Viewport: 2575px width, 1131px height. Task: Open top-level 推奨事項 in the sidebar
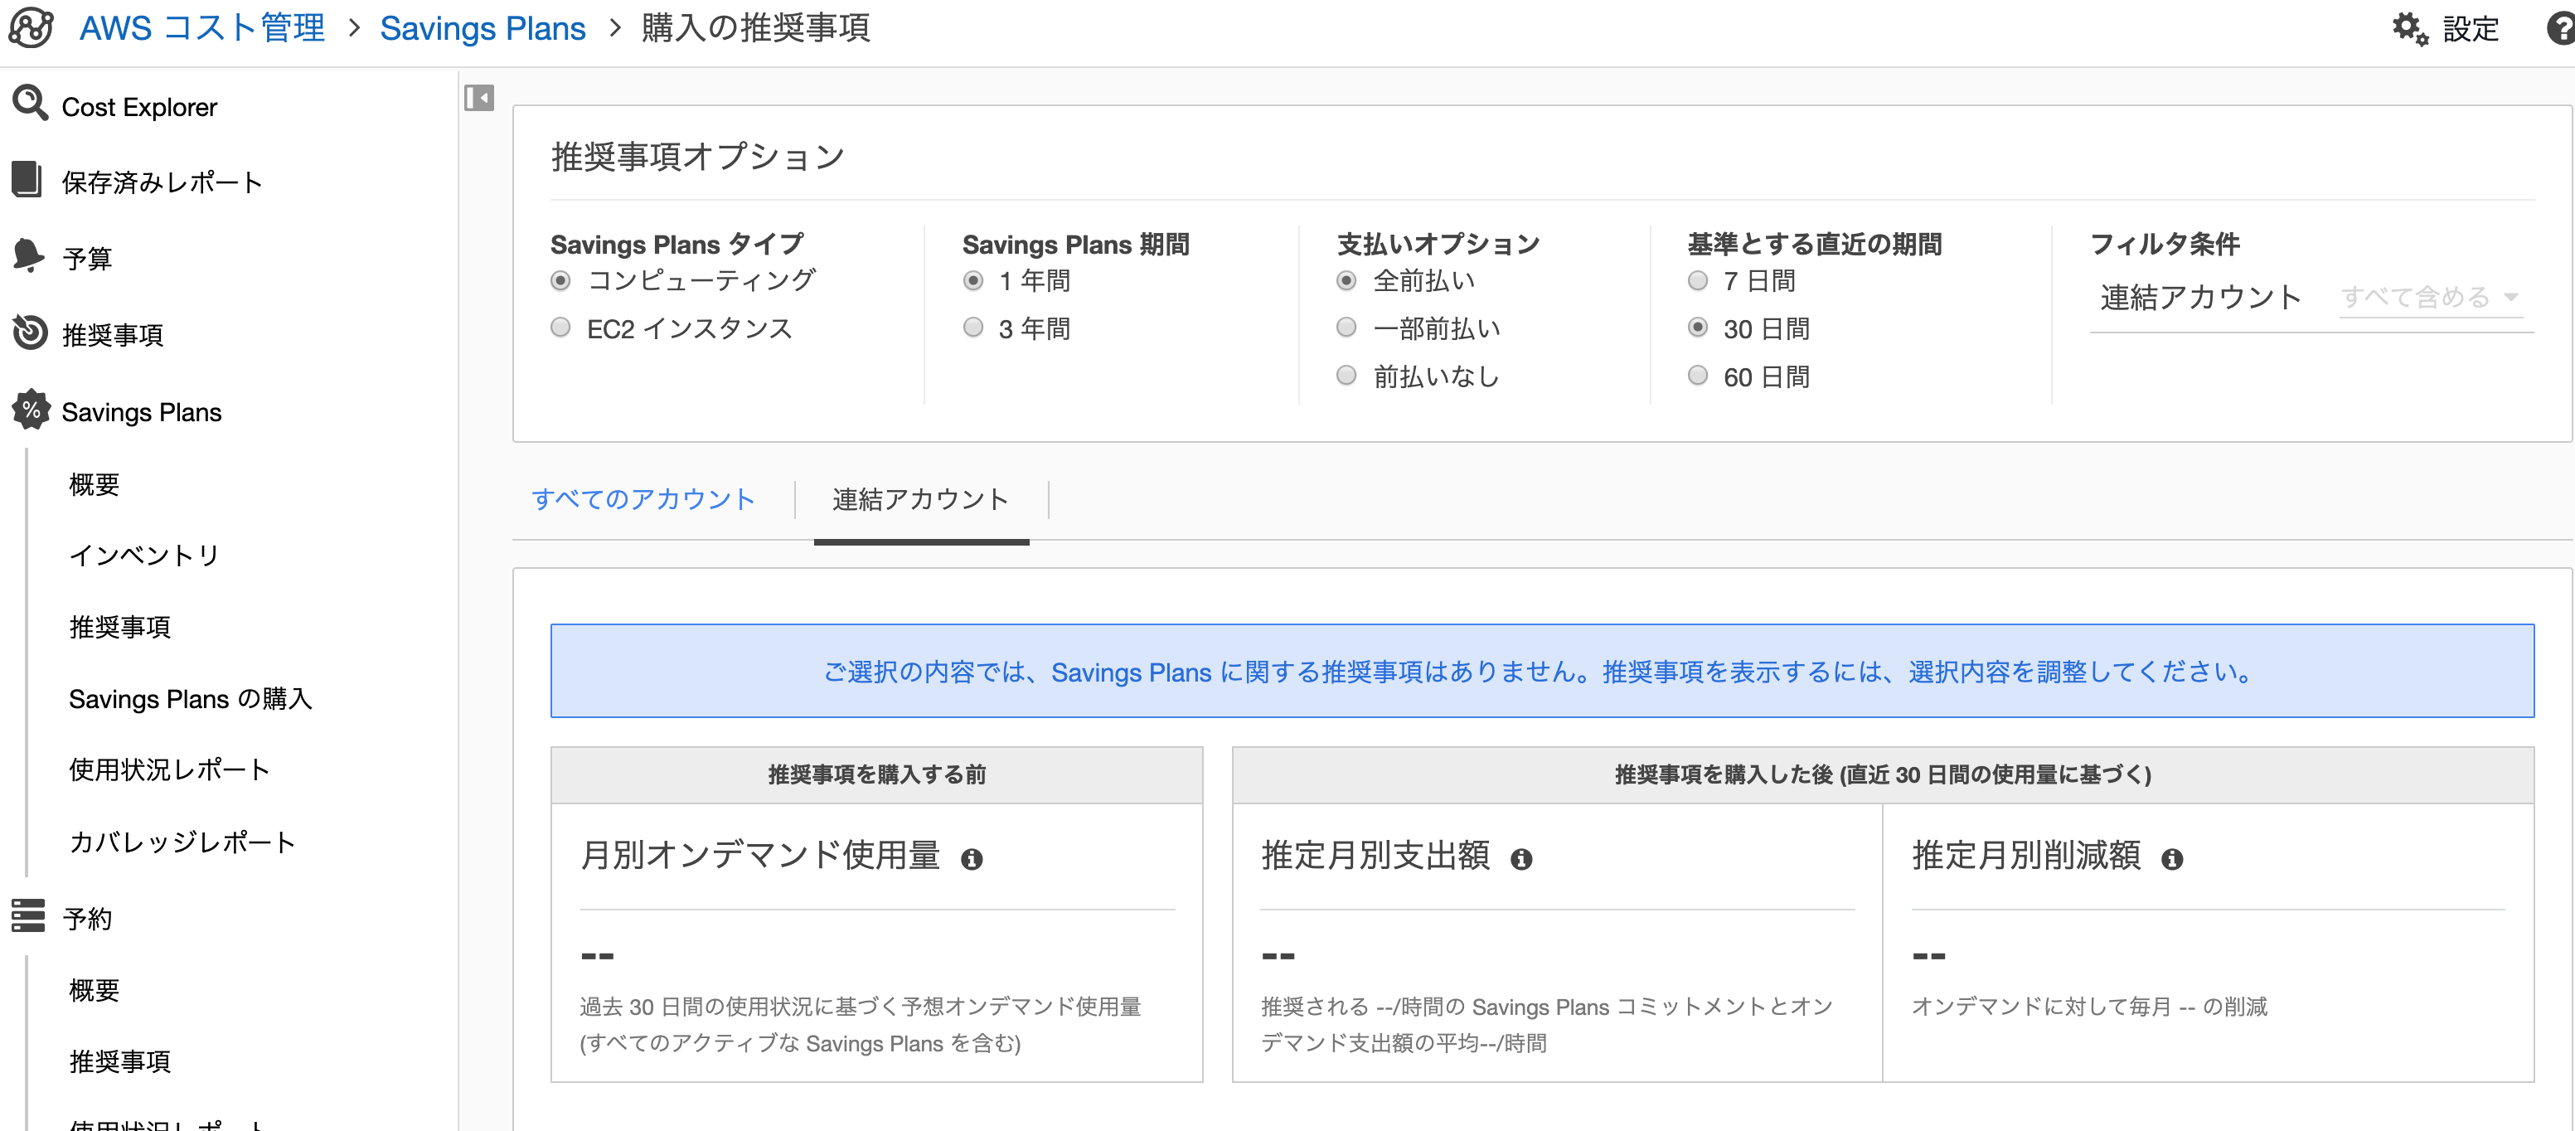click(x=112, y=335)
